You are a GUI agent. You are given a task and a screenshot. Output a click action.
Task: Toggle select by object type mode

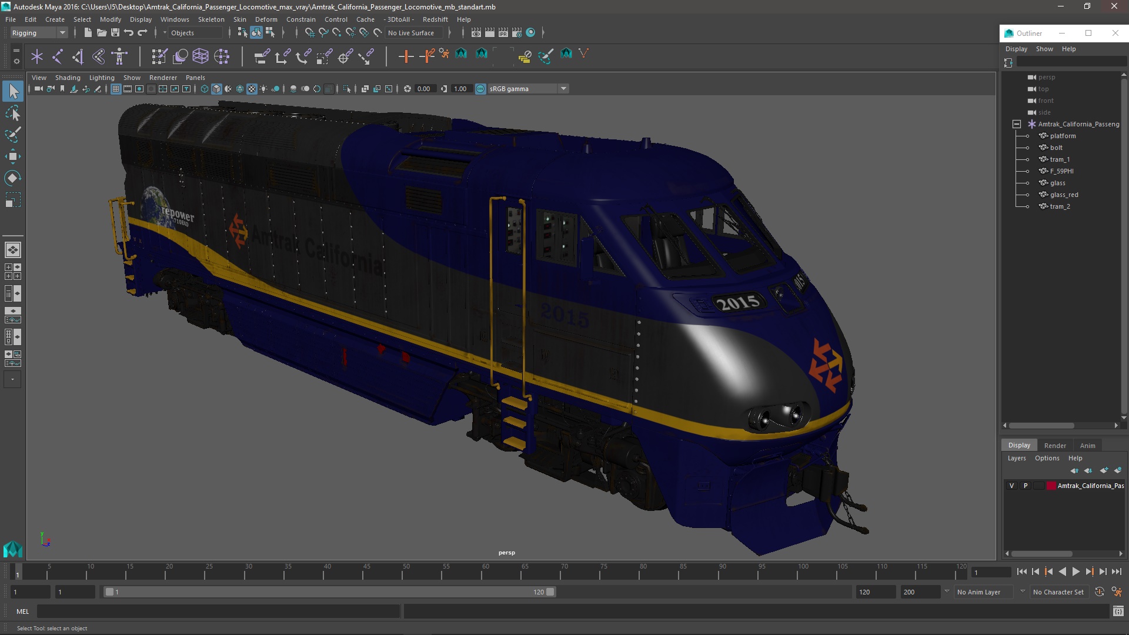(256, 33)
